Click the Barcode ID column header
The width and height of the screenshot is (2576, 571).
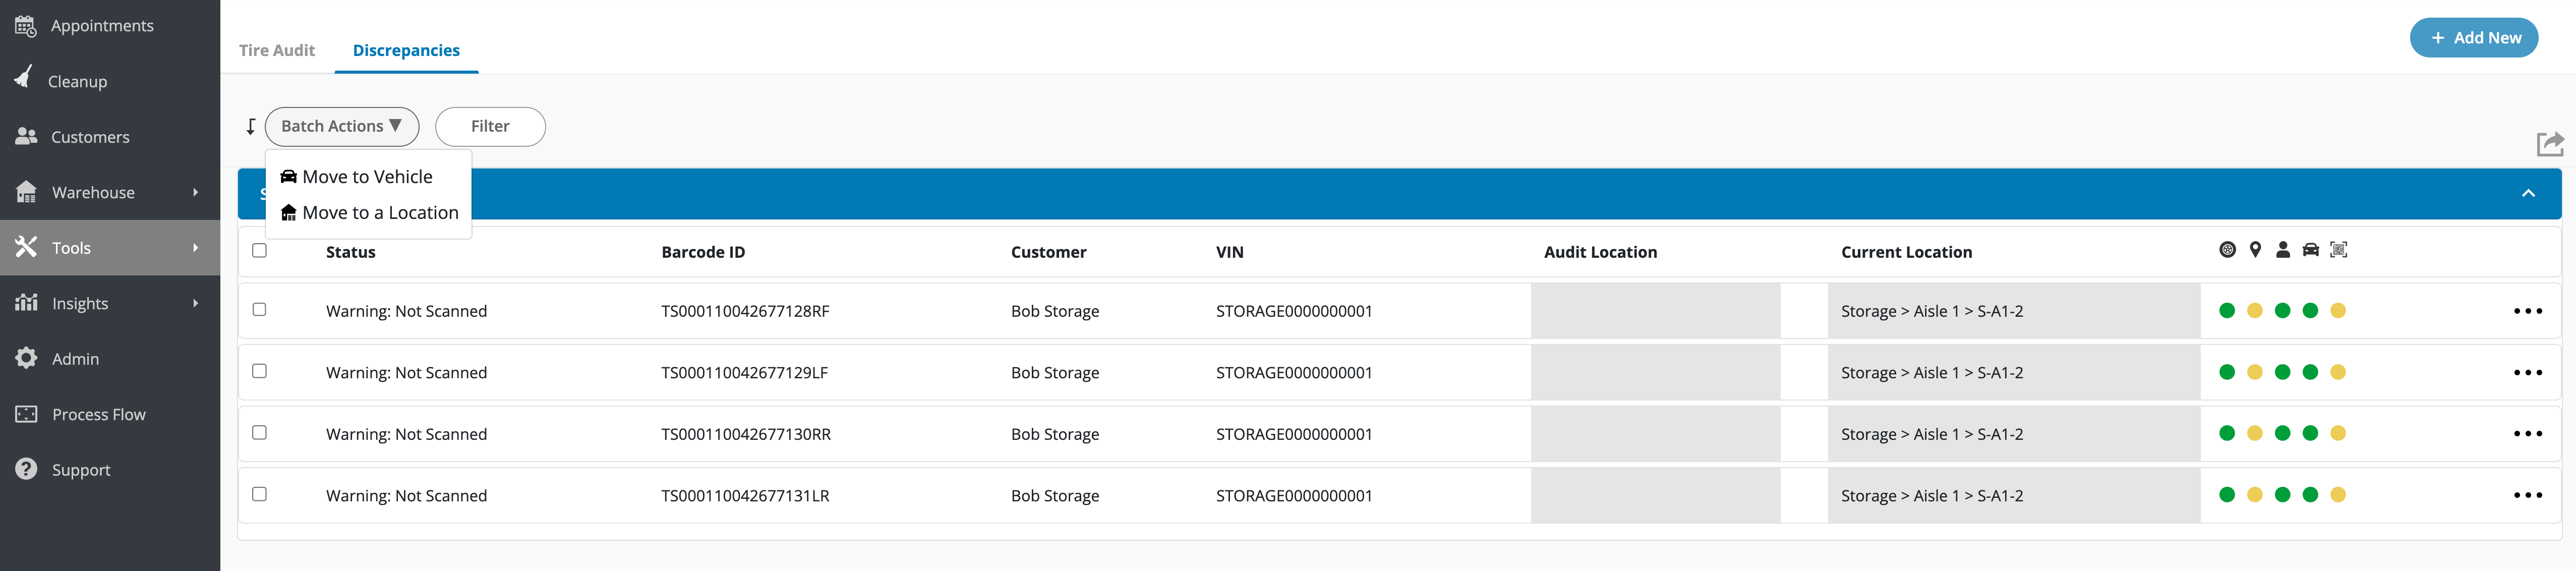[x=703, y=252]
